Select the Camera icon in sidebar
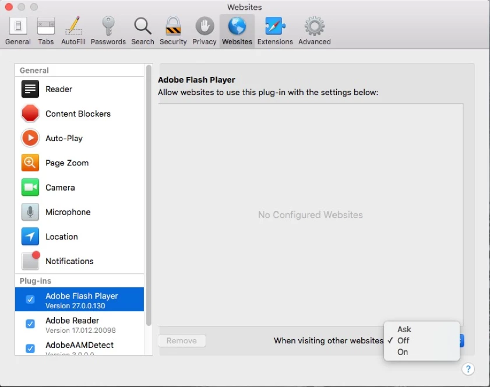The width and height of the screenshot is (490, 387). click(30, 187)
